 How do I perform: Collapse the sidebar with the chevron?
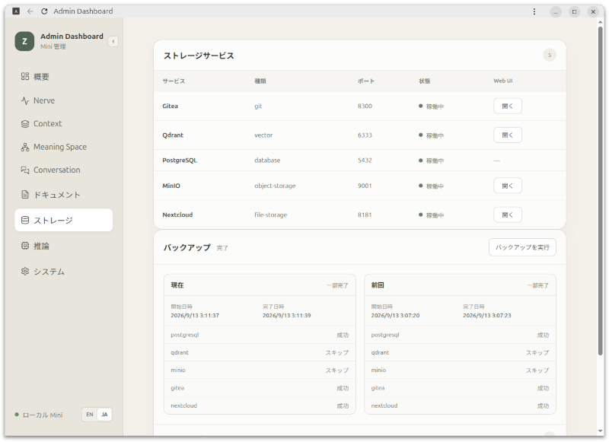click(x=113, y=41)
